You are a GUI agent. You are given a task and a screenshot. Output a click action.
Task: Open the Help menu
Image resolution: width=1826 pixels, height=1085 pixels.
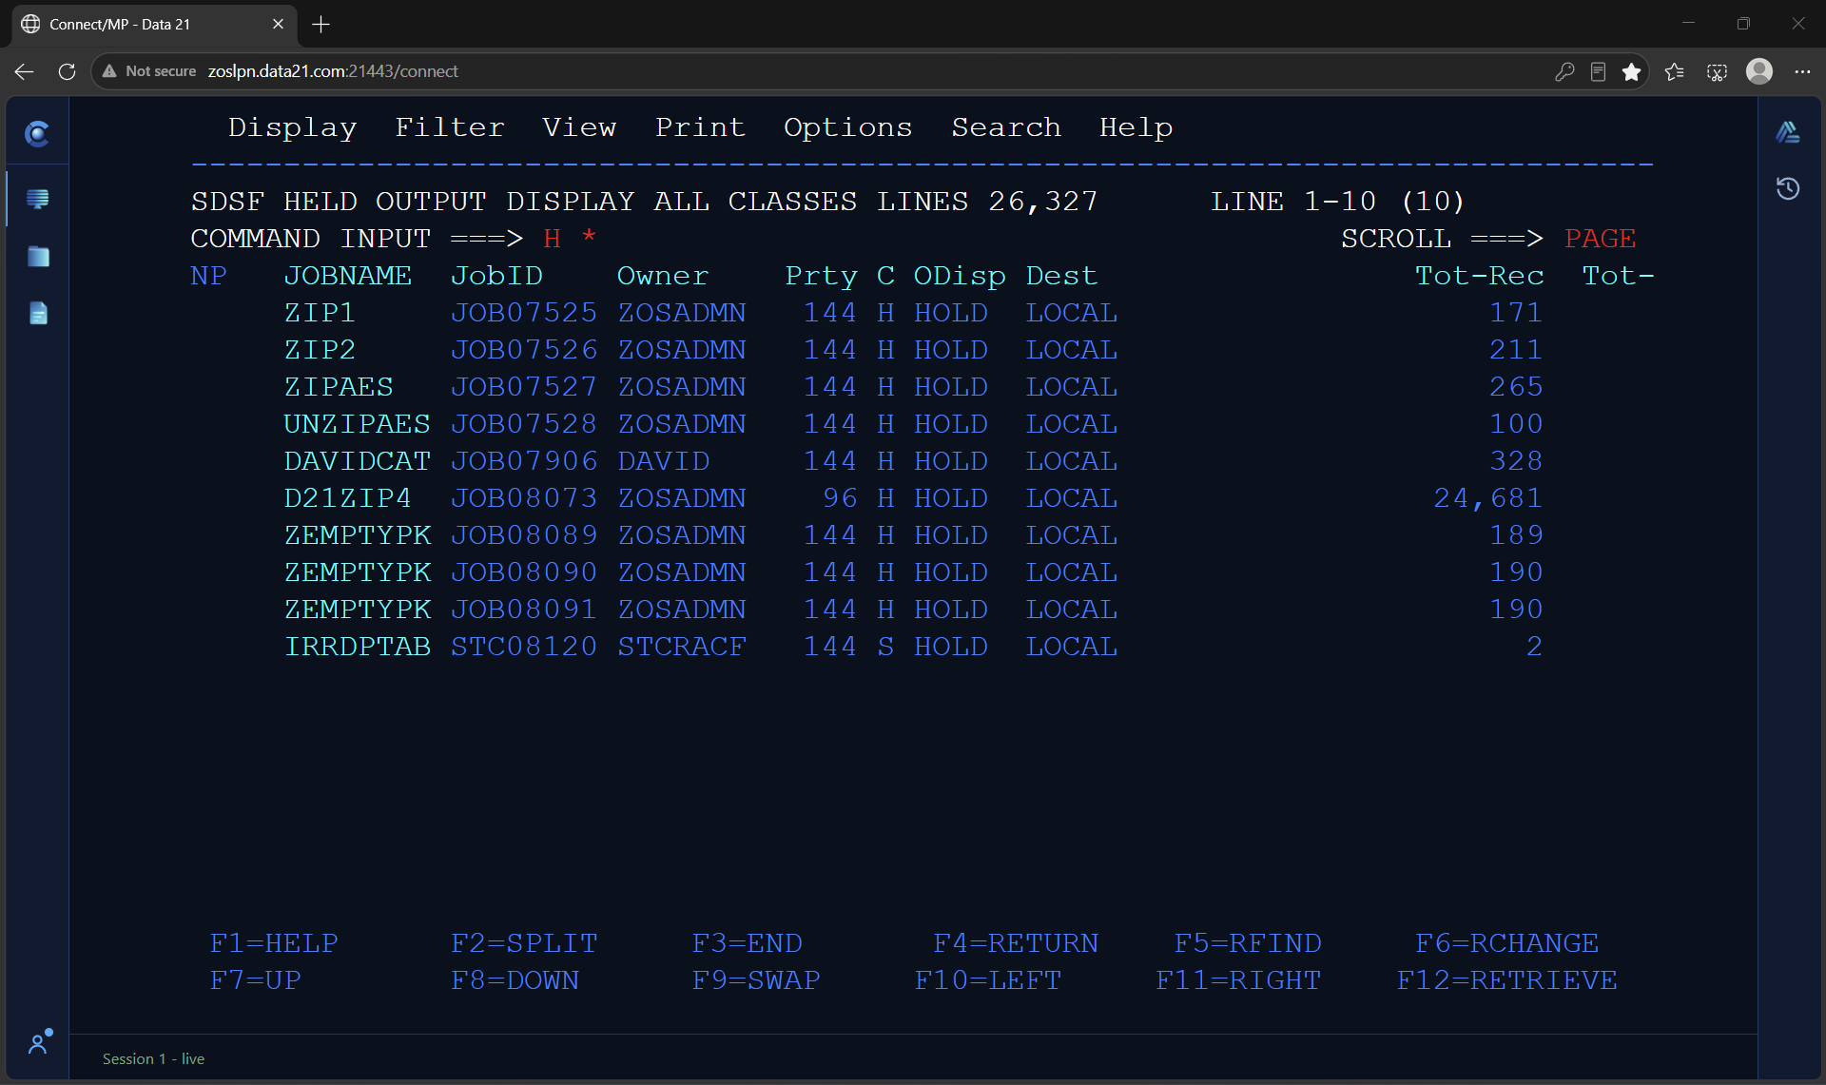[x=1136, y=127]
